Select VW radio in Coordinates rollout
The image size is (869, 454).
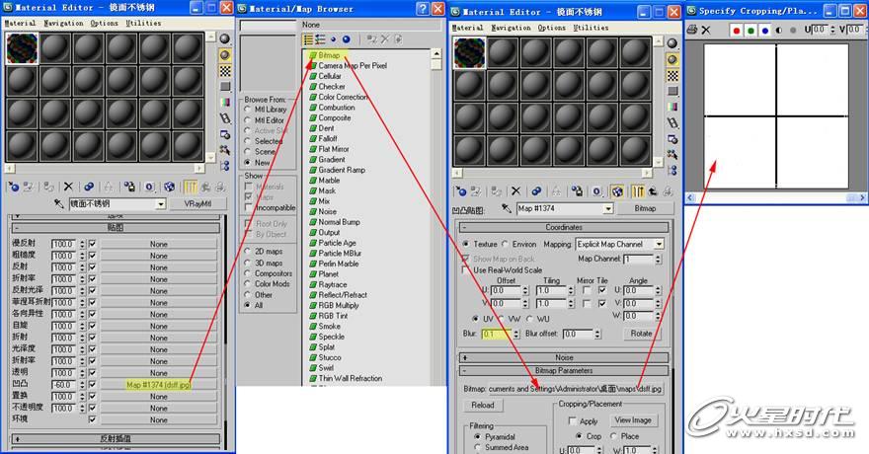click(x=502, y=319)
